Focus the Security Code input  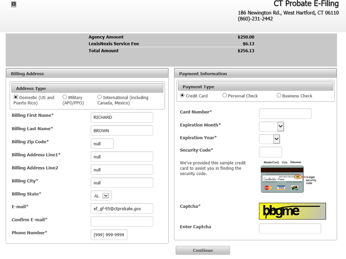(x=270, y=152)
